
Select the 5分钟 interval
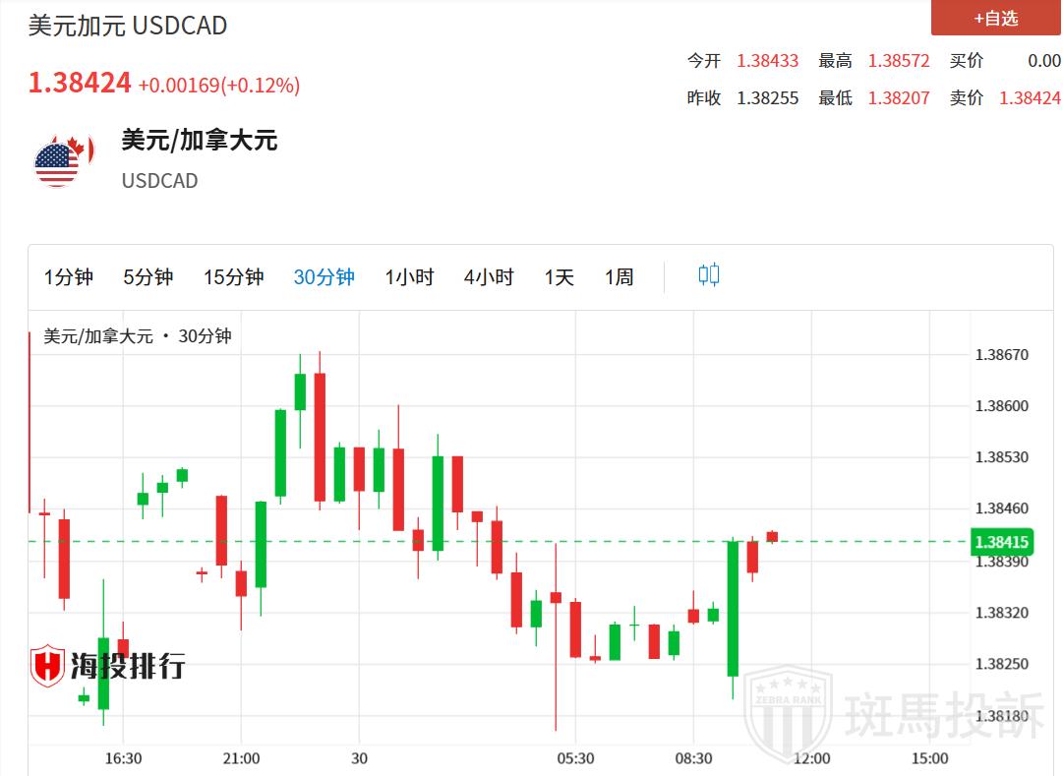(148, 277)
